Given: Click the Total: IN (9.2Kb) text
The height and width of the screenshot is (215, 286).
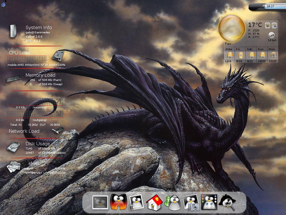Looking at the screenshot, I should 24,125.
